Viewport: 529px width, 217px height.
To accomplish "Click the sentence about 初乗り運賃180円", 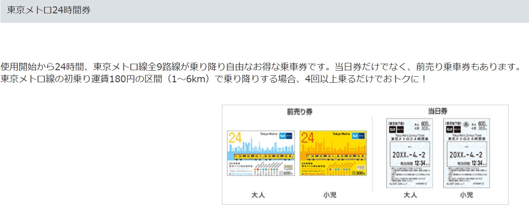I will coord(213,80).
